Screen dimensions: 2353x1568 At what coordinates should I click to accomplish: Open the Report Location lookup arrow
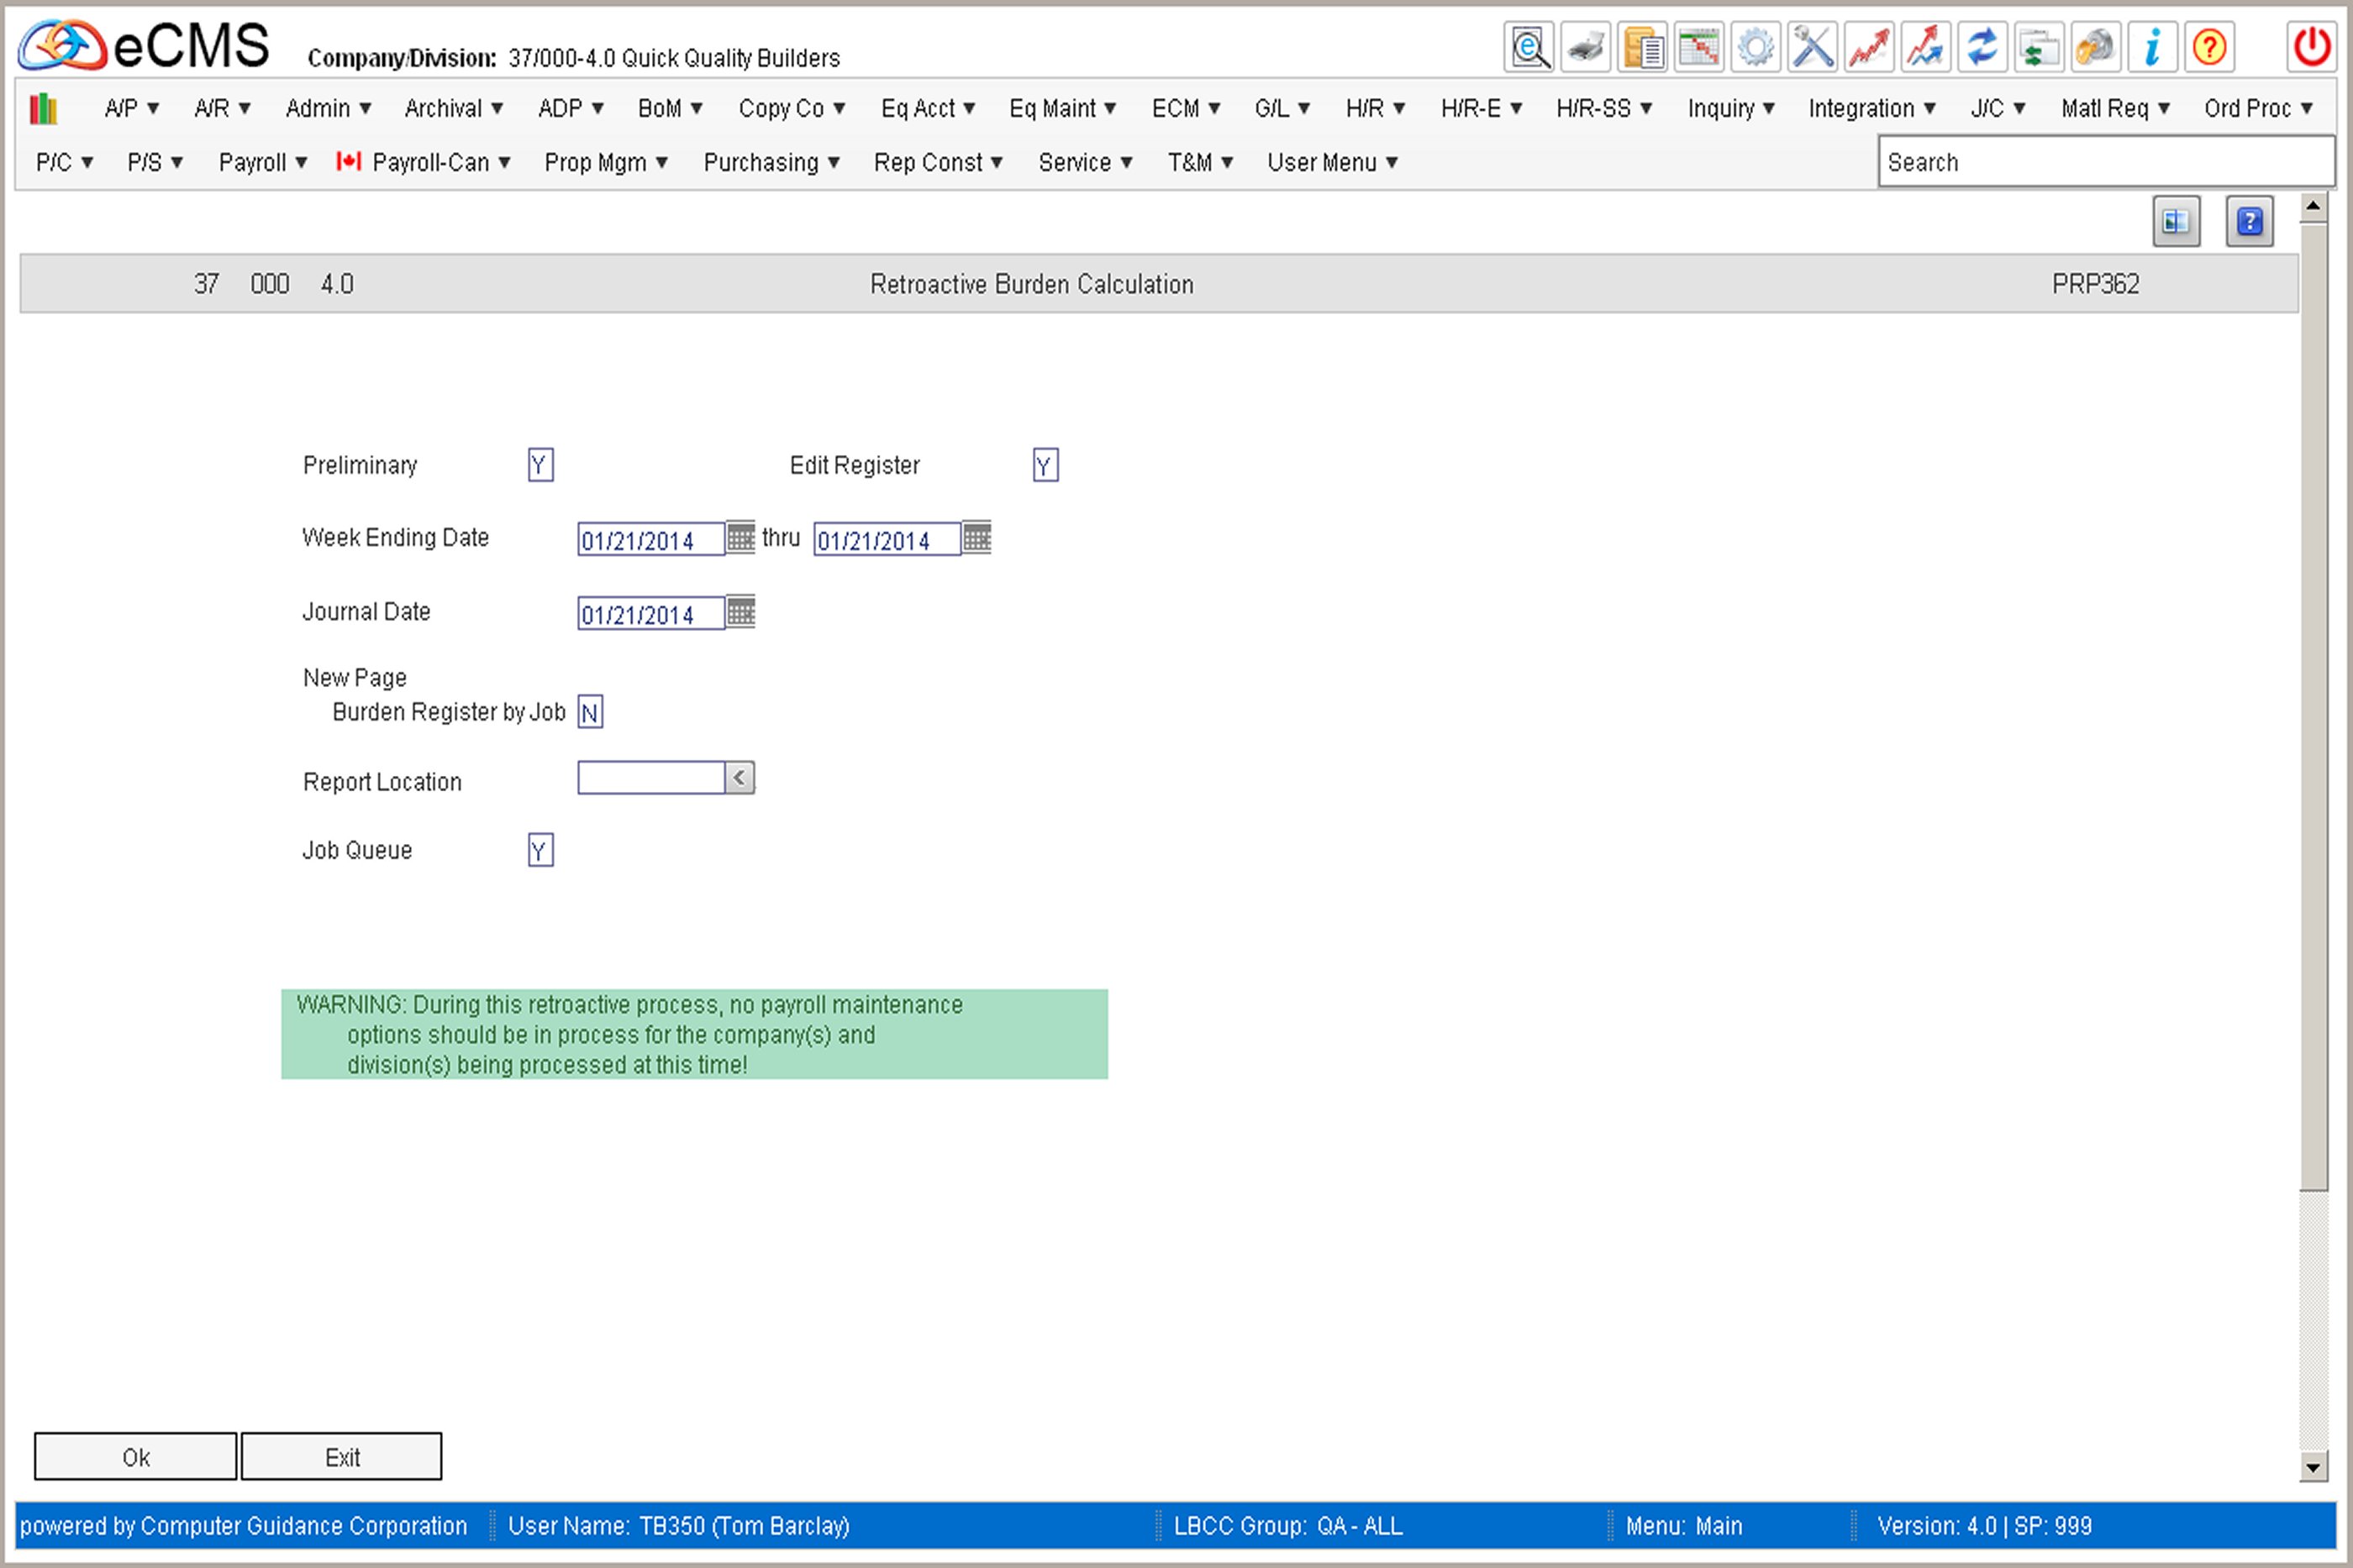[740, 778]
